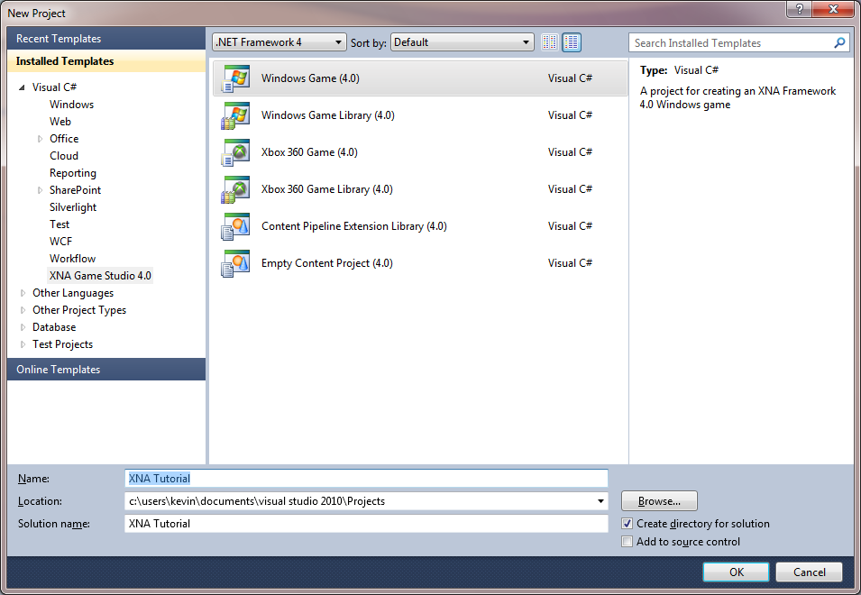861x595 pixels.
Task: Select the Database tree item label
Action: 54,327
